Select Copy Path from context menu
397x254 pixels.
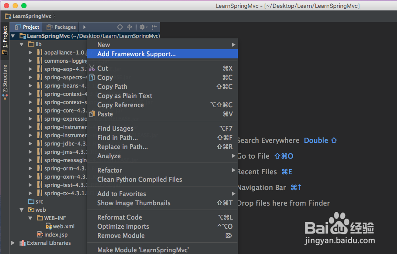(162, 87)
